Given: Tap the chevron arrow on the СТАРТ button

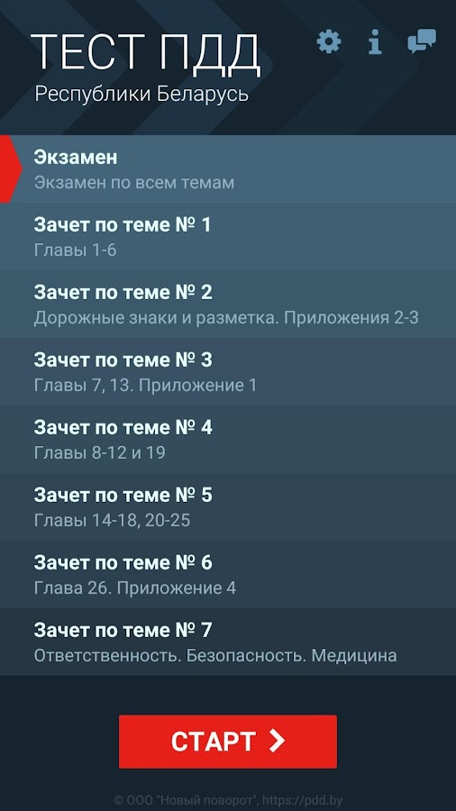Looking at the screenshot, I should click(x=278, y=742).
